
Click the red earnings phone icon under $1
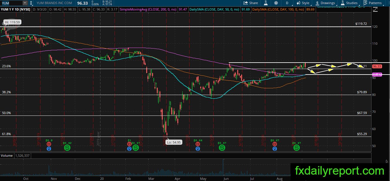pos(129,144)
